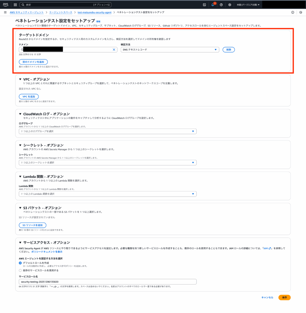Clear the domain field with X icon
The image size is (306, 313).
point(114,50)
